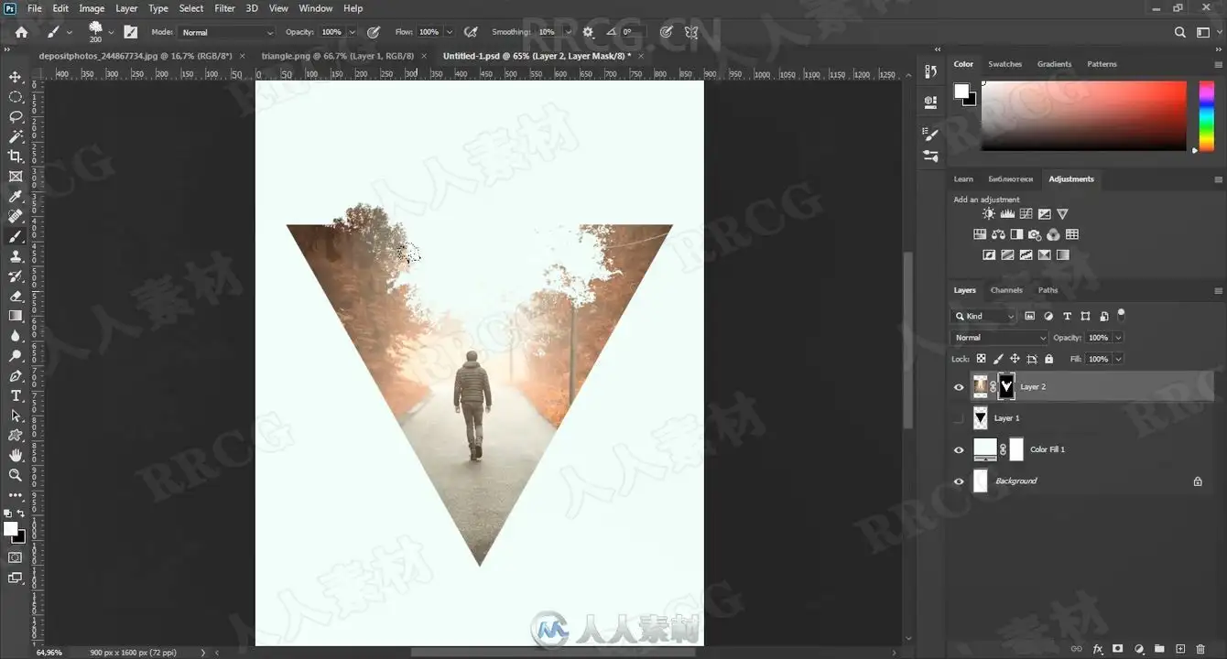Switch to the Paths tab
Image resolution: width=1227 pixels, height=659 pixels.
click(1048, 290)
